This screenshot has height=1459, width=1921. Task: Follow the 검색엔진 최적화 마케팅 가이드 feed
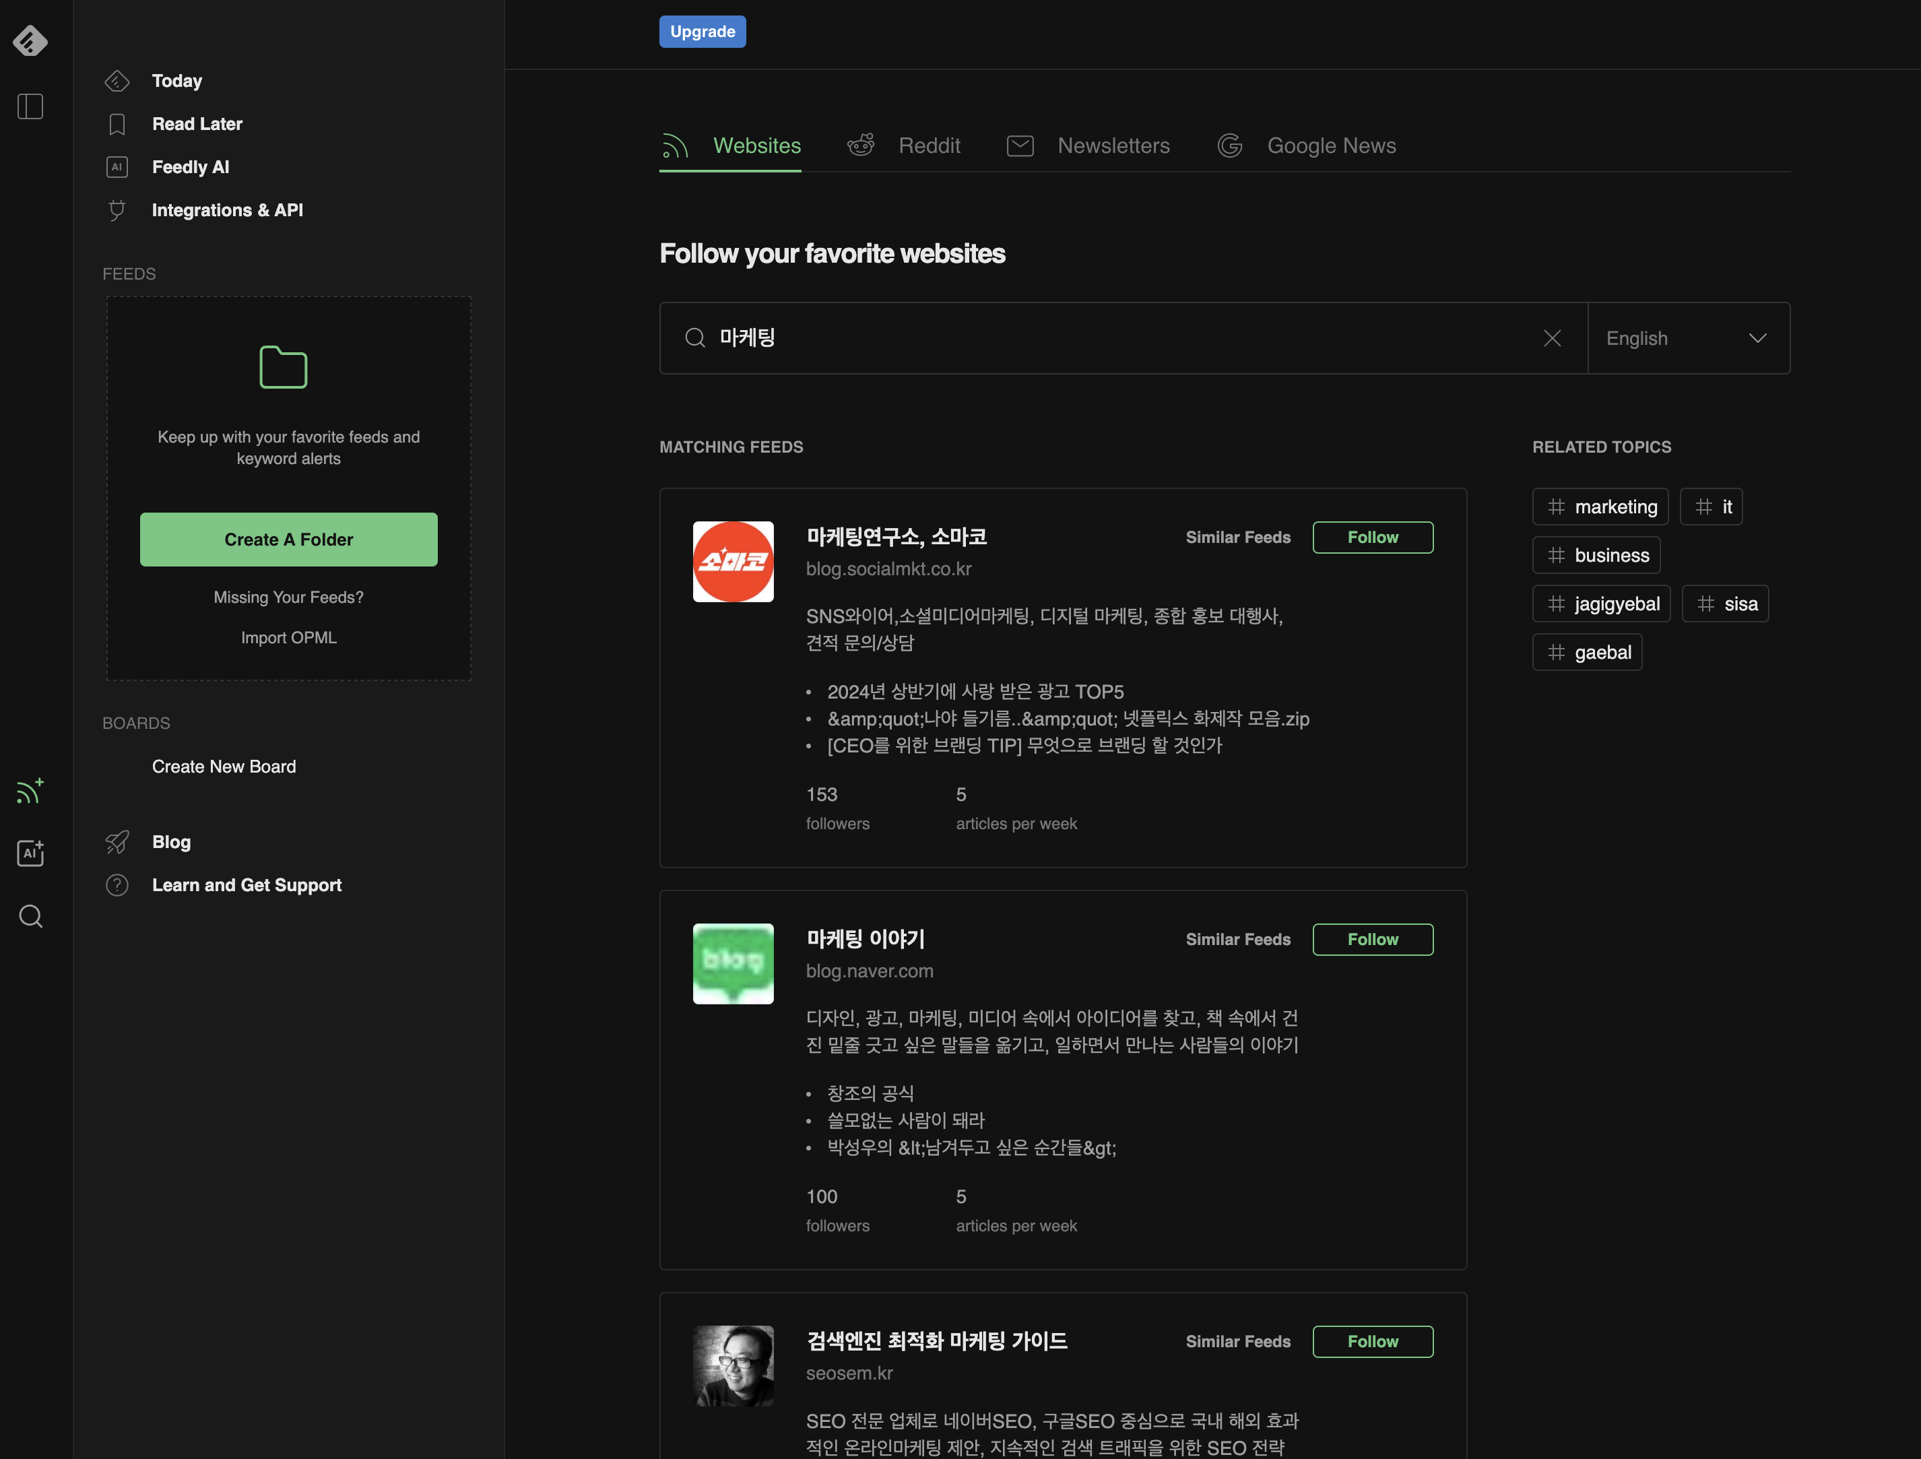[x=1373, y=1341]
